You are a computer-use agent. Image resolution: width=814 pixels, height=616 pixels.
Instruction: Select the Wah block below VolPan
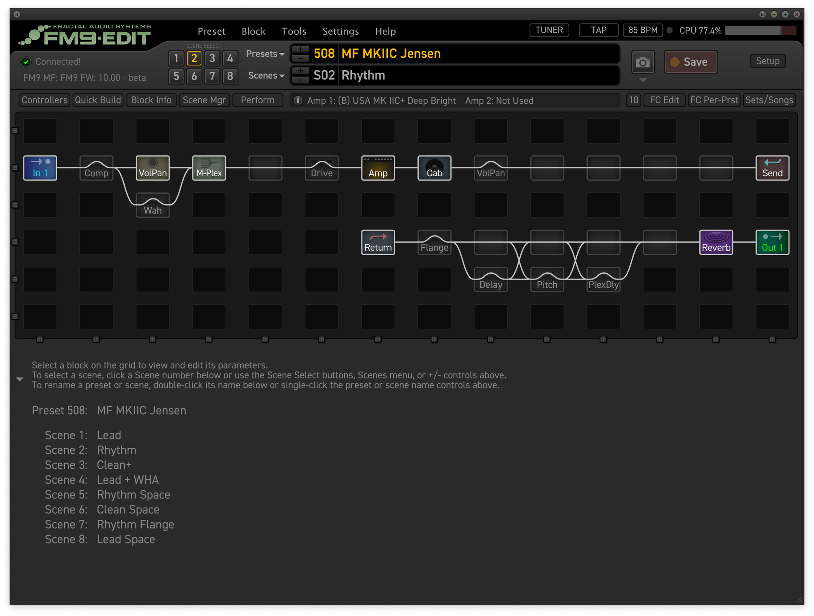click(153, 206)
